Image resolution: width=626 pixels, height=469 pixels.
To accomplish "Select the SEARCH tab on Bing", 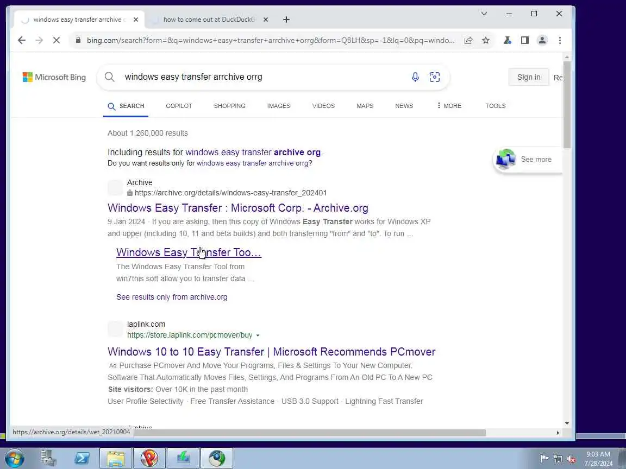I will pyautogui.click(x=126, y=106).
